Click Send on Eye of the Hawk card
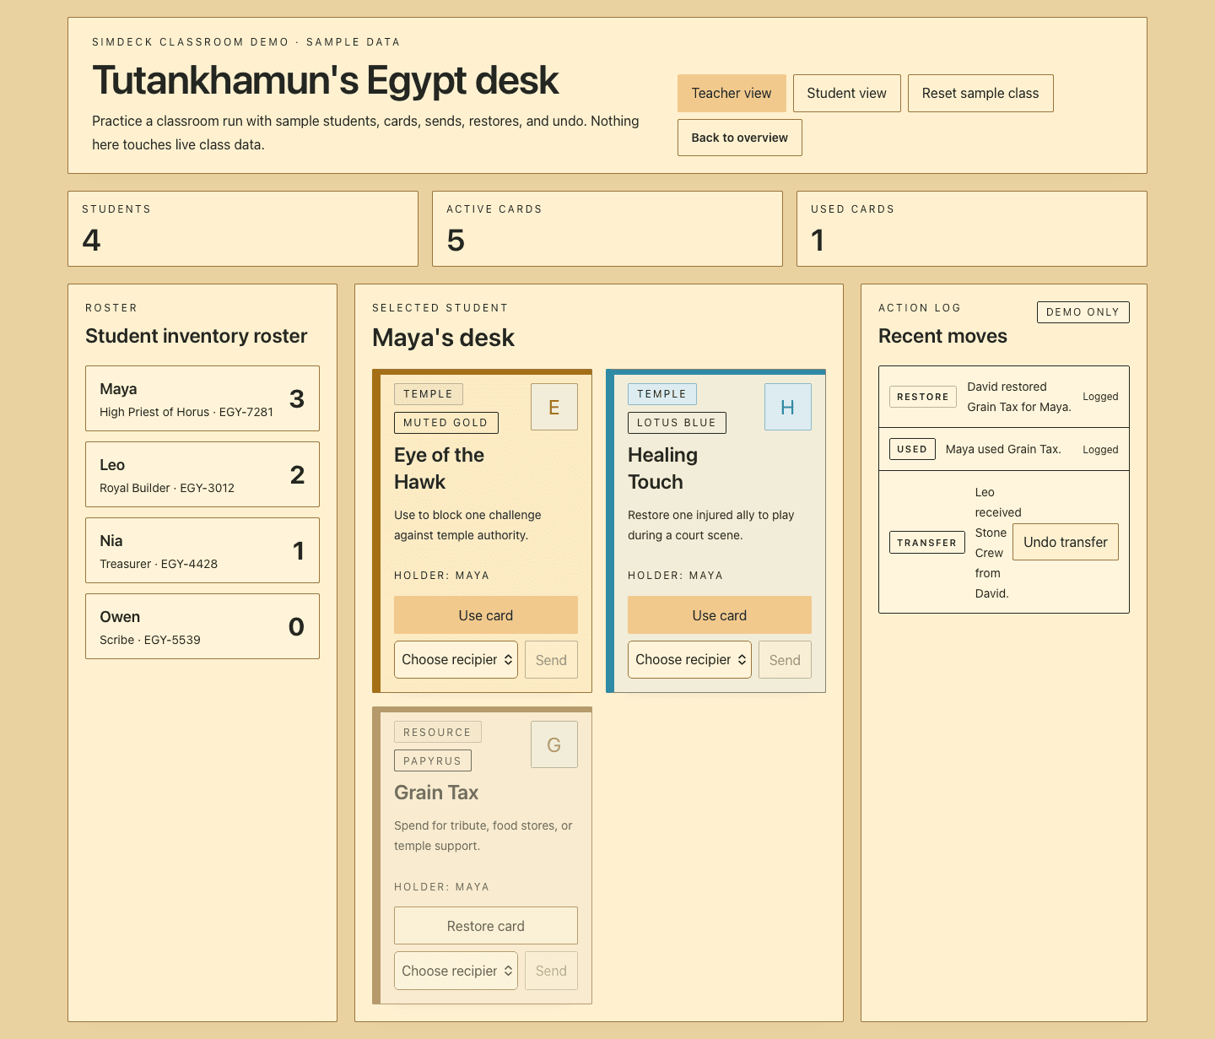This screenshot has height=1039, width=1215. 551,660
